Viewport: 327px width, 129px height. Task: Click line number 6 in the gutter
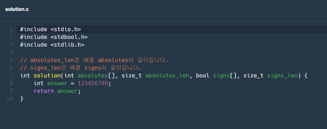point(11,68)
